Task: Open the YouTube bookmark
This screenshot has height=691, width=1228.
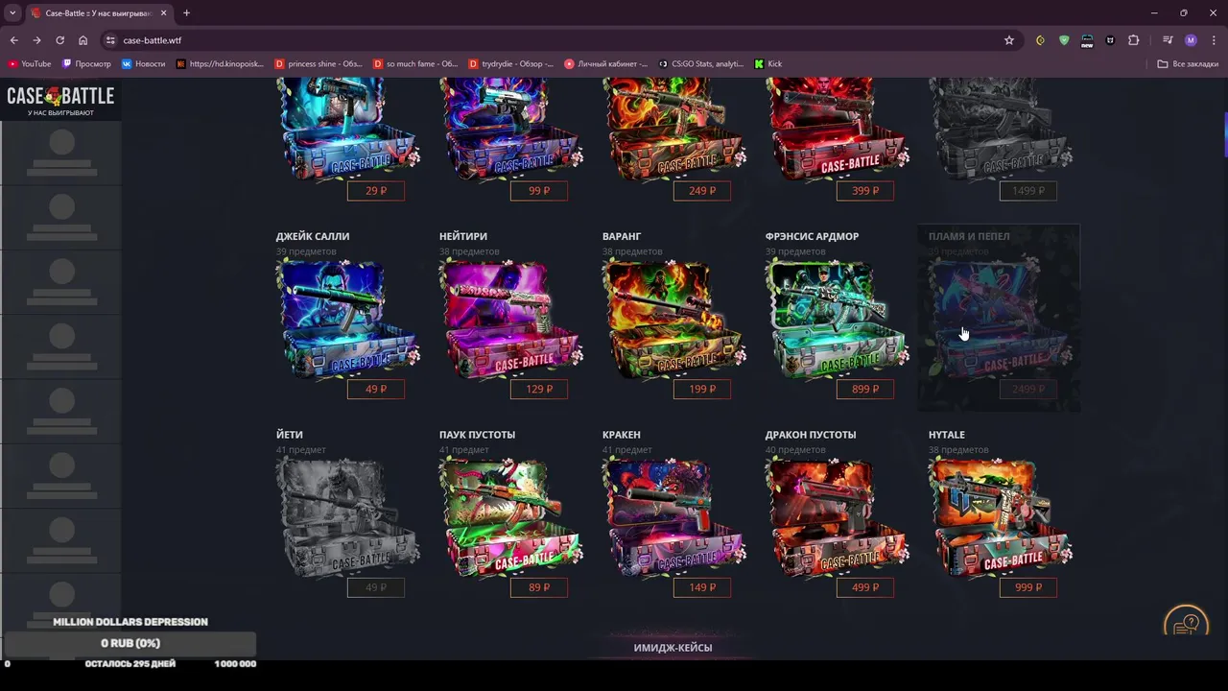Action: (30, 63)
